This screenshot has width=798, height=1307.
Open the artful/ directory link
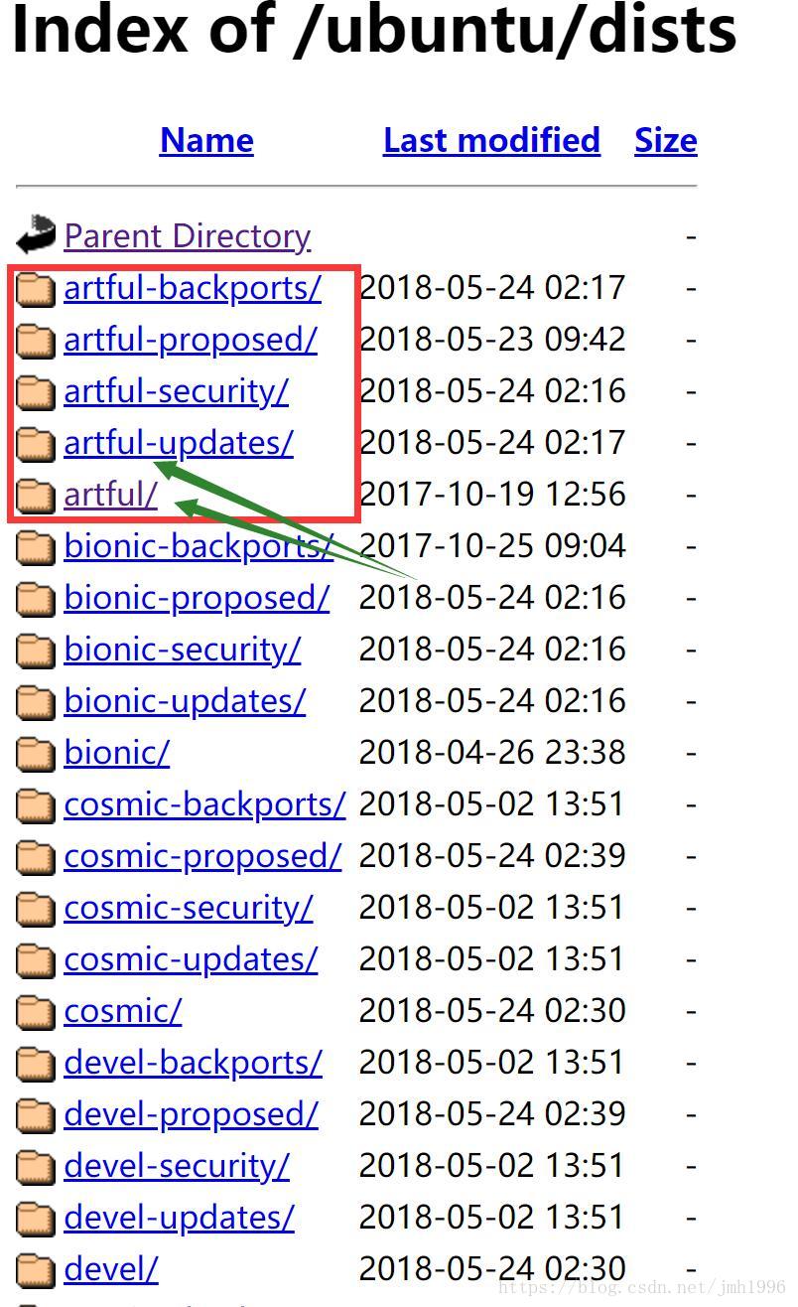click(x=110, y=494)
